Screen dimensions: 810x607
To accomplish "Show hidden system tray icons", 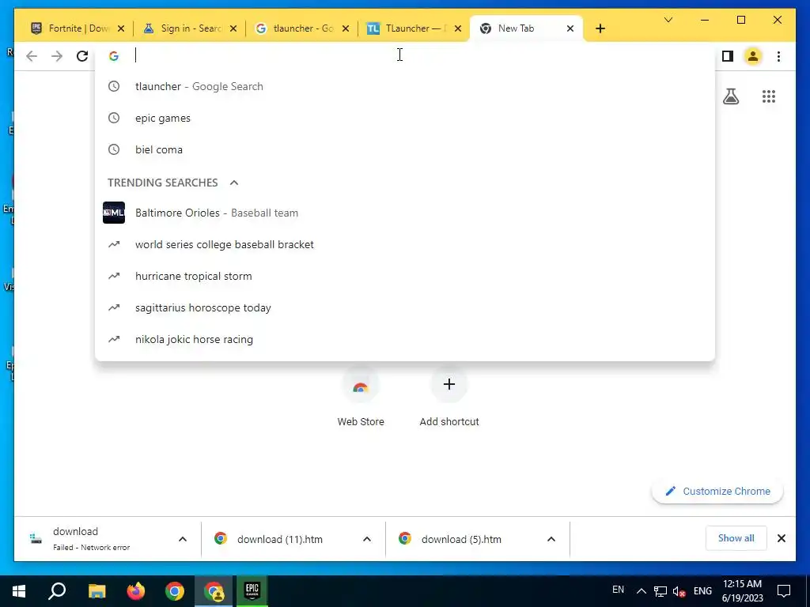I will tap(641, 591).
